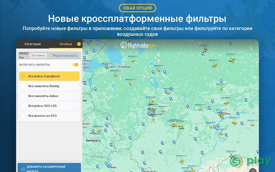Screen dimensions: 275x172
Task: Click the flightradar24 logo on the map
Action: pos(137,45)
